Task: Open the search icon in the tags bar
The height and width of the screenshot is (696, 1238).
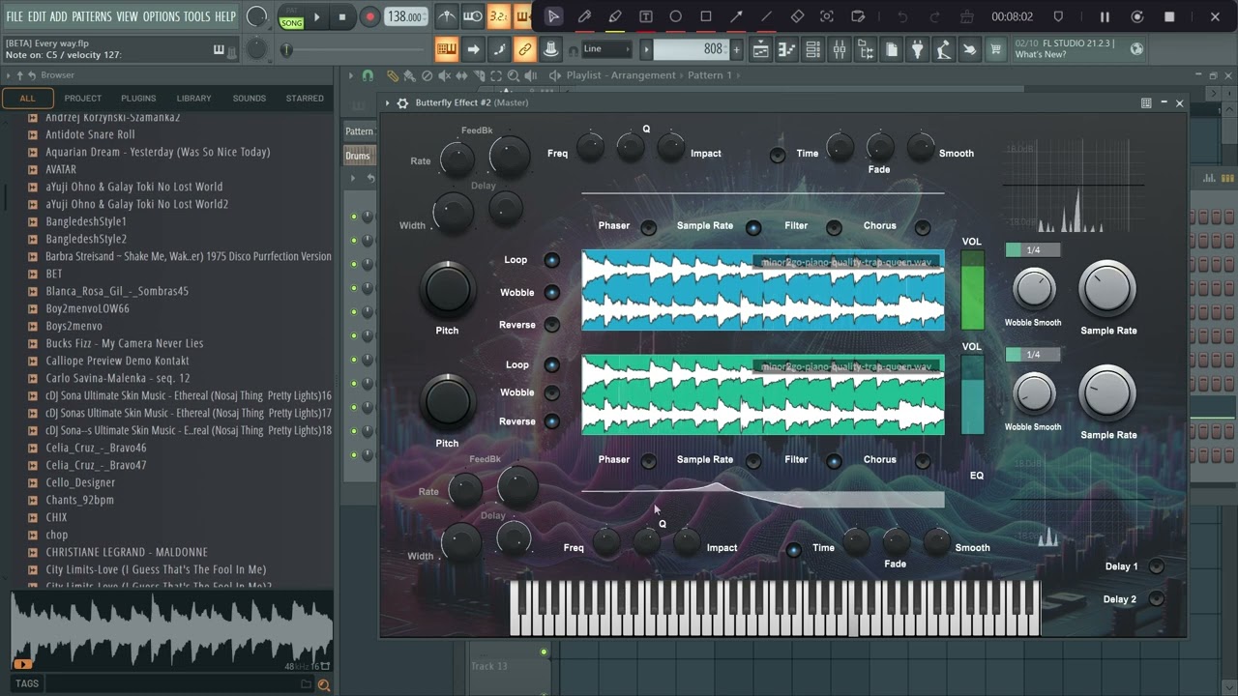Action: (x=324, y=684)
